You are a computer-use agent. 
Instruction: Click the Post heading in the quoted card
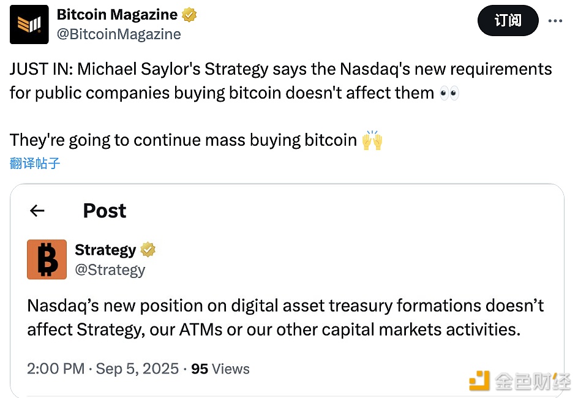[105, 211]
